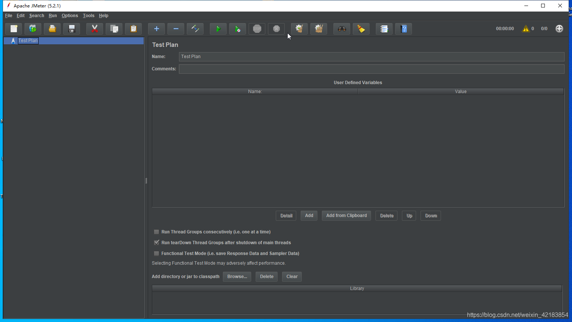
Task: Open the Run menu
Action: click(53, 16)
